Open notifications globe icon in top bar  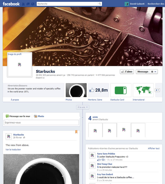(33, 4)
